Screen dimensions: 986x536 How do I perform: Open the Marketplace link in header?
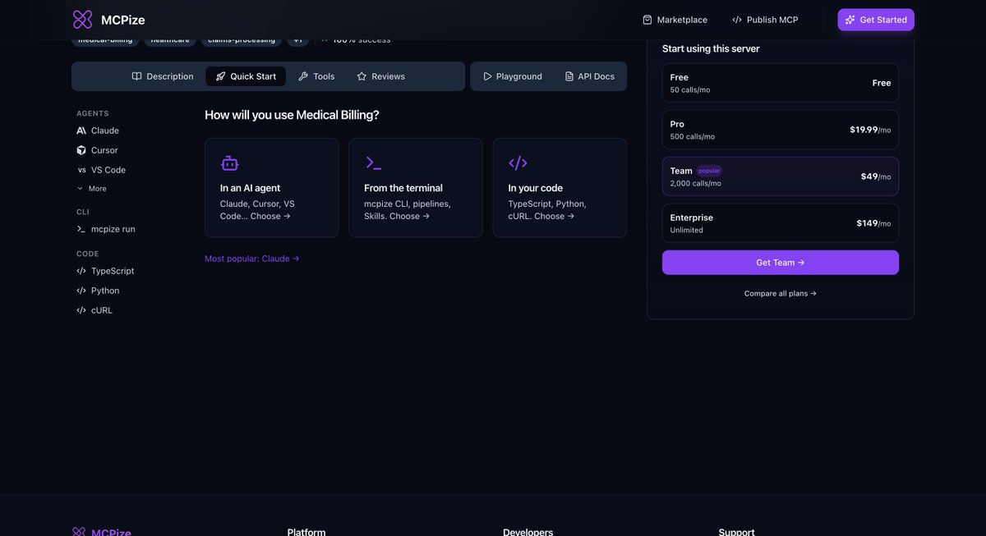[x=675, y=20]
